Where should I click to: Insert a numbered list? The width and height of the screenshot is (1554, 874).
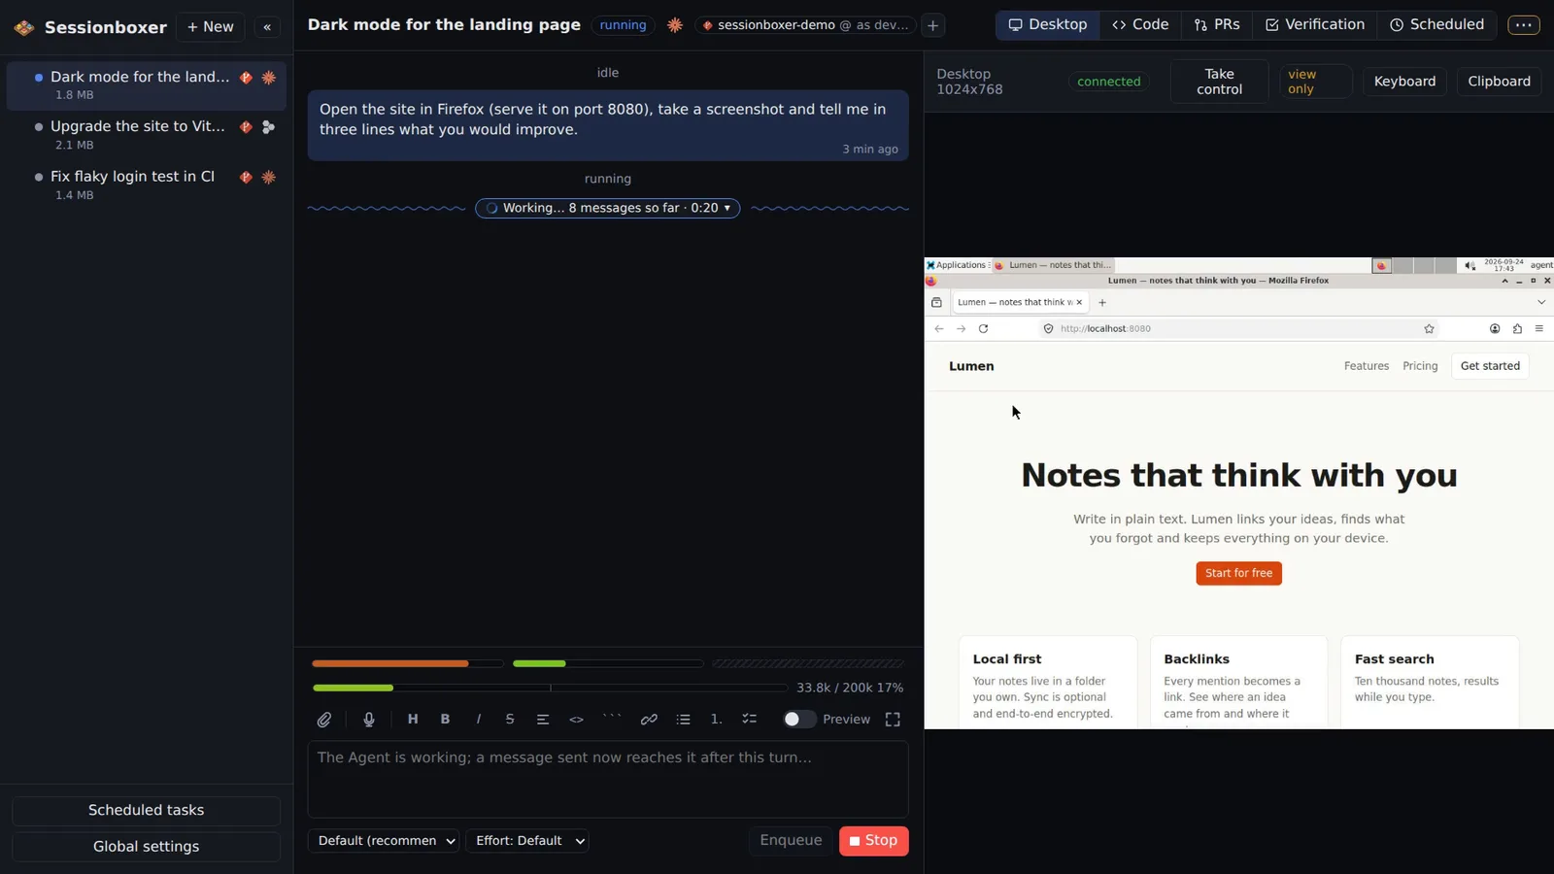716,720
